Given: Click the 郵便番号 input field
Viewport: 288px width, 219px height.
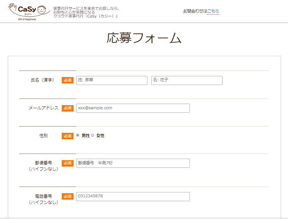Looking at the screenshot, I should pyautogui.click(x=133, y=163).
